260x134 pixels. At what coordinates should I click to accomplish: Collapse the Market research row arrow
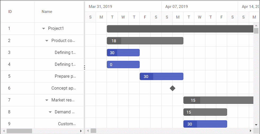pyautogui.click(x=47, y=100)
